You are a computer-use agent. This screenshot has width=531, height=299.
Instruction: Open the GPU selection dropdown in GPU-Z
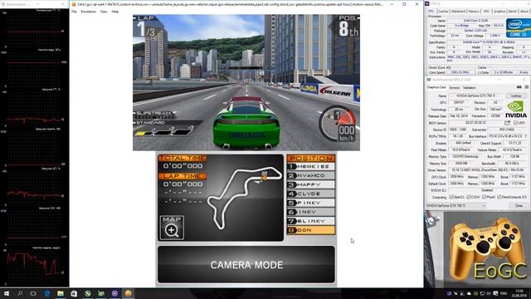point(455,205)
